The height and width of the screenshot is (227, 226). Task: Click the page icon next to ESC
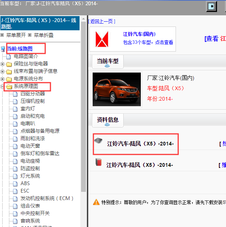tap(15, 191)
